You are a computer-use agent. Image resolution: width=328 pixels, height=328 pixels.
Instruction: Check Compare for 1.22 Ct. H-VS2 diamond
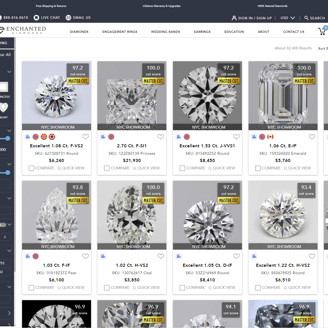(258, 288)
